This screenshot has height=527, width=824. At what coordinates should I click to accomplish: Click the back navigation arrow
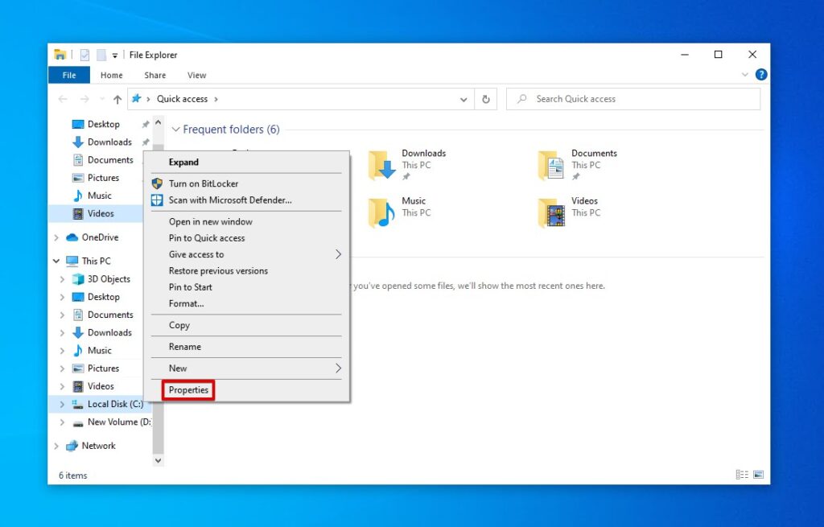click(64, 99)
